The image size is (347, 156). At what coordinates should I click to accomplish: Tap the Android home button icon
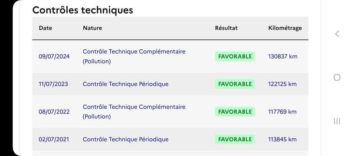point(337,78)
